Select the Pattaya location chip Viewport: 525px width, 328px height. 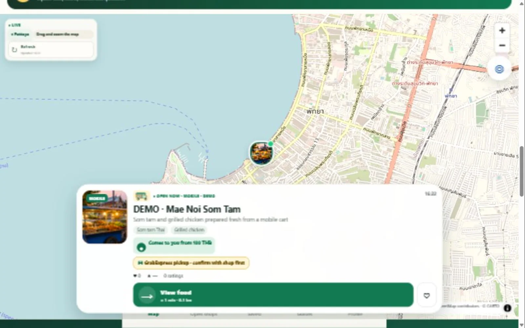(x=20, y=34)
